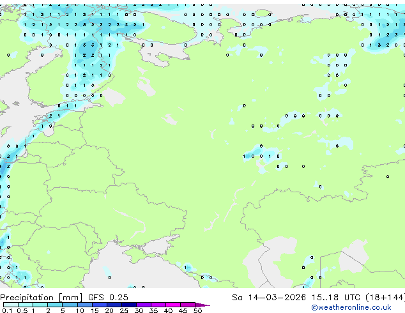Click the legend label '45'
This screenshot has height=313, width=405.
pyautogui.click(x=183, y=310)
